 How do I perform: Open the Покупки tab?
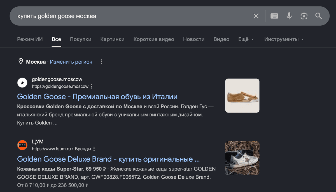pyautogui.click(x=81, y=39)
